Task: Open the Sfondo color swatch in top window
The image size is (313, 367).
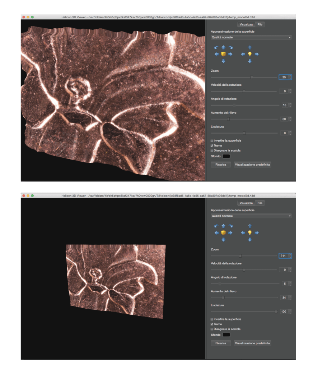Action: (x=226, y=156)
